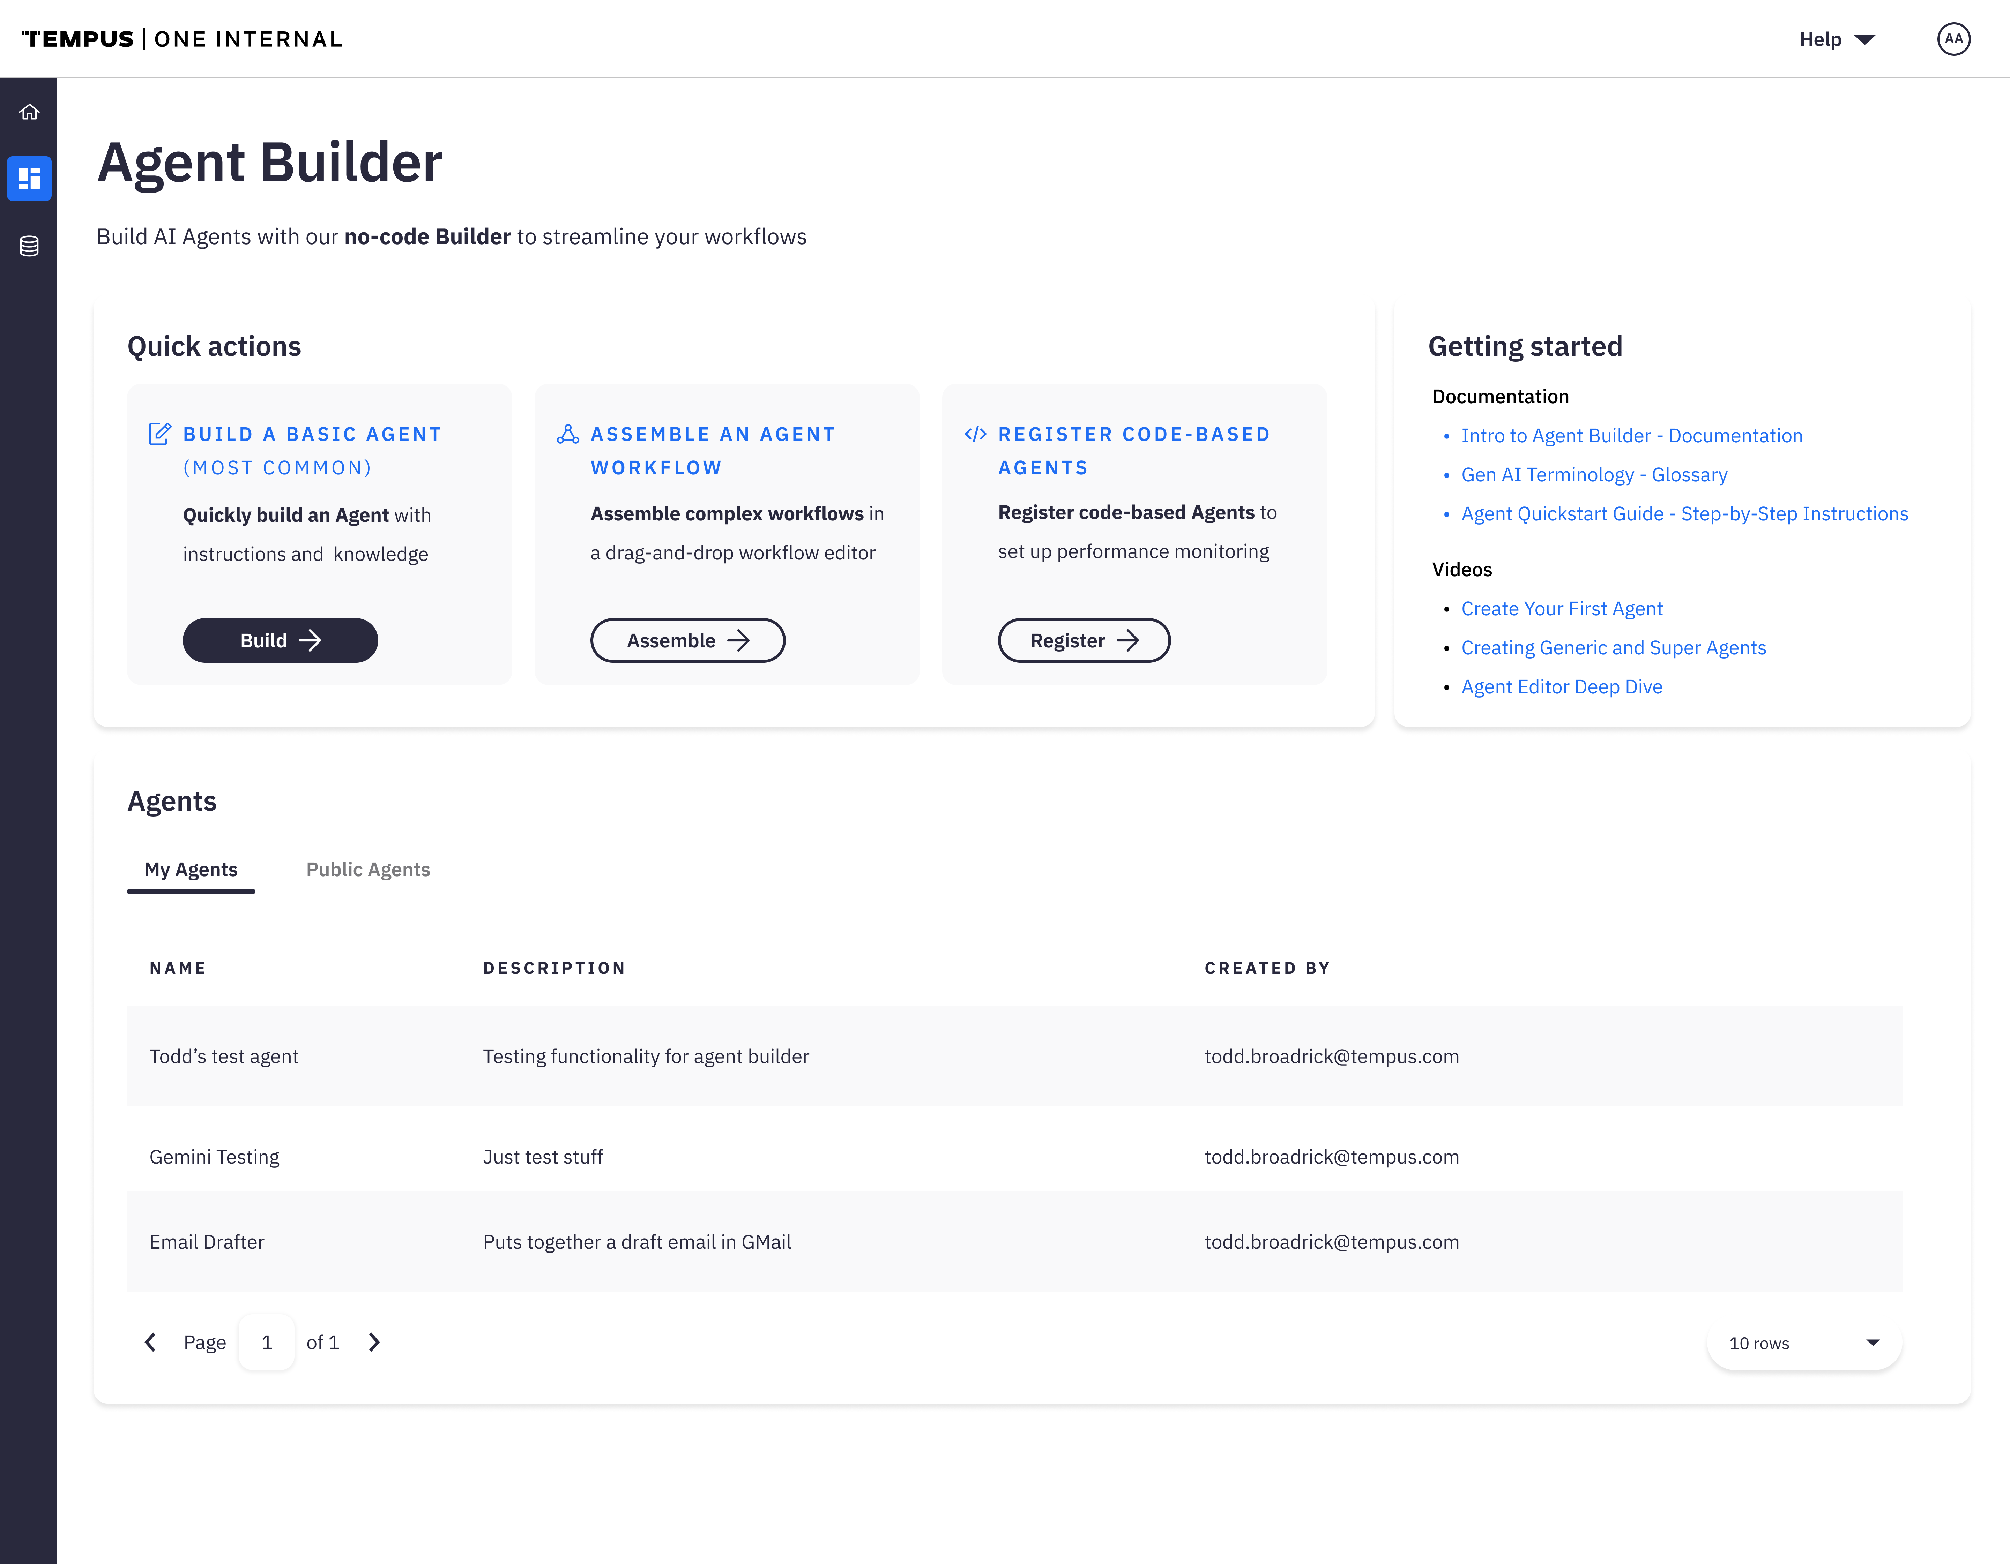Click the Description column header
Screen dimensions: 2010x1564
[x=554, y=968]
